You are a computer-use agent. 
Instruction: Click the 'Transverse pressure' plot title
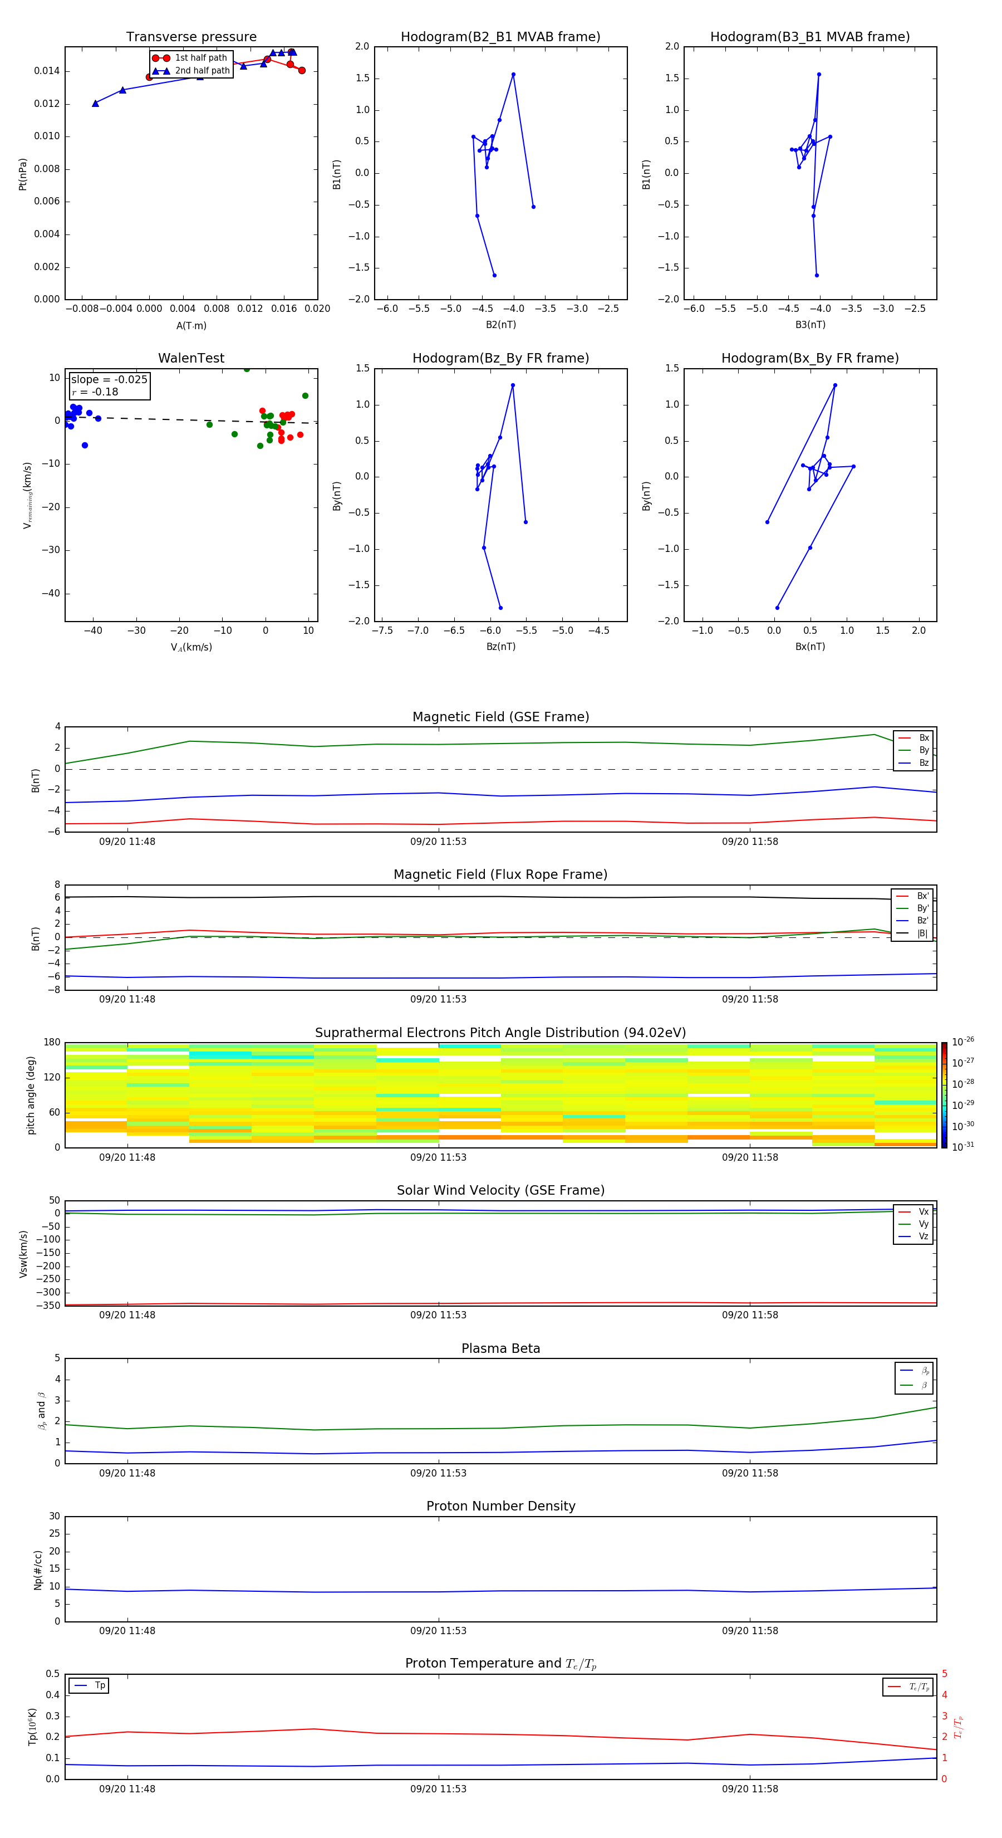191,37
